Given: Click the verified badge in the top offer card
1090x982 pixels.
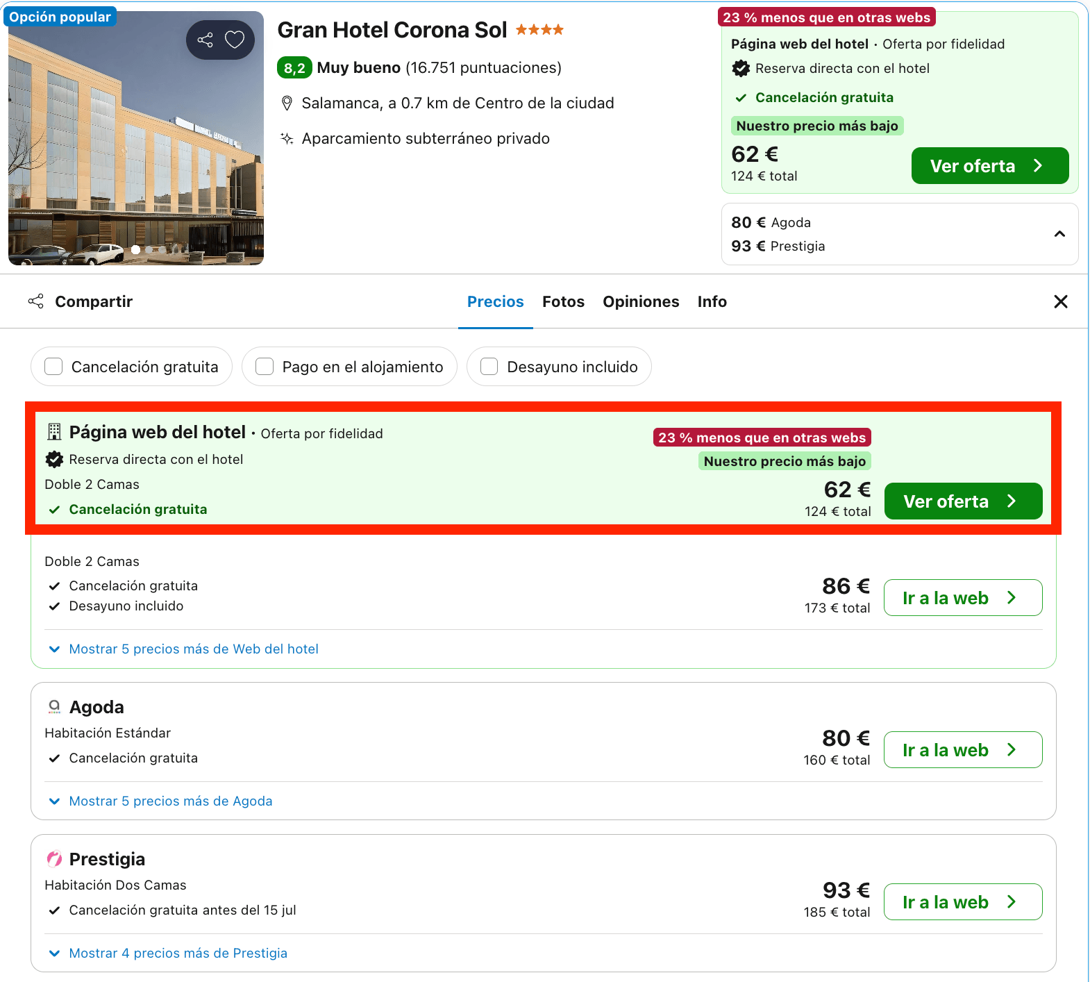Looking at the screenshot, I should point(741,68).
